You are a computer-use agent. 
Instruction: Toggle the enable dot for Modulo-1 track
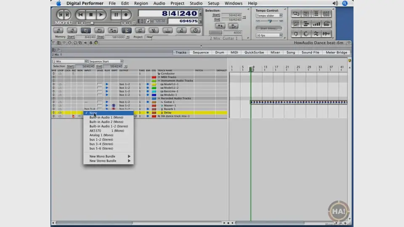pos(148,95)
